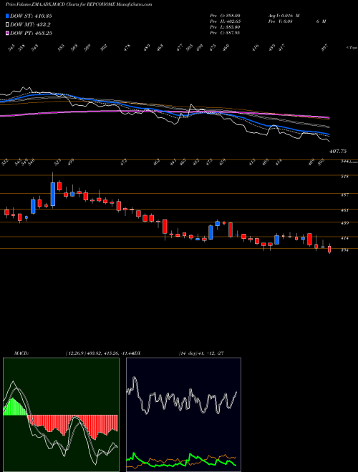Viewport: 358px width, 472px height.
Task: Select the 'DOW MT: 433.2' legend text
Action: 30,25
